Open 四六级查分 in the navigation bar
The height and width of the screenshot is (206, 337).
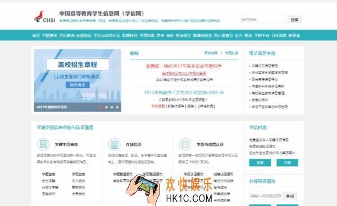pyautogui.click(x=224, y=35)
